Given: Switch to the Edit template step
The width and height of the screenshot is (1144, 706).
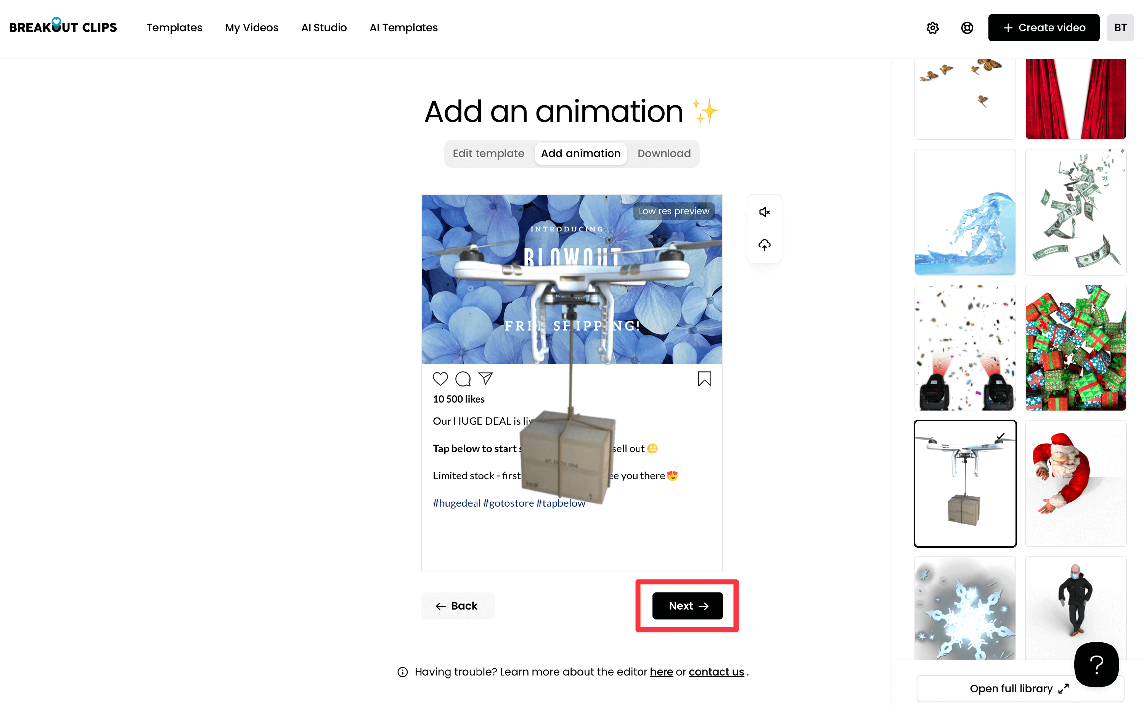Looking at the screenshot, I should (488, 154).
